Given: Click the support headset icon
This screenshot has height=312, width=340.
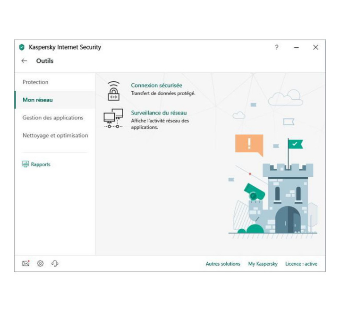Looking at the screenshot, I should point(55,264).
